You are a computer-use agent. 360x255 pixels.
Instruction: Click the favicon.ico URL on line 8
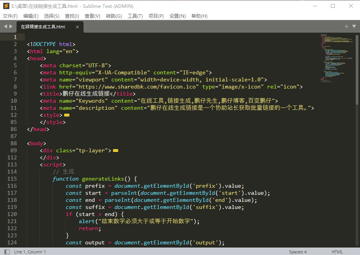tap(137, 87)
